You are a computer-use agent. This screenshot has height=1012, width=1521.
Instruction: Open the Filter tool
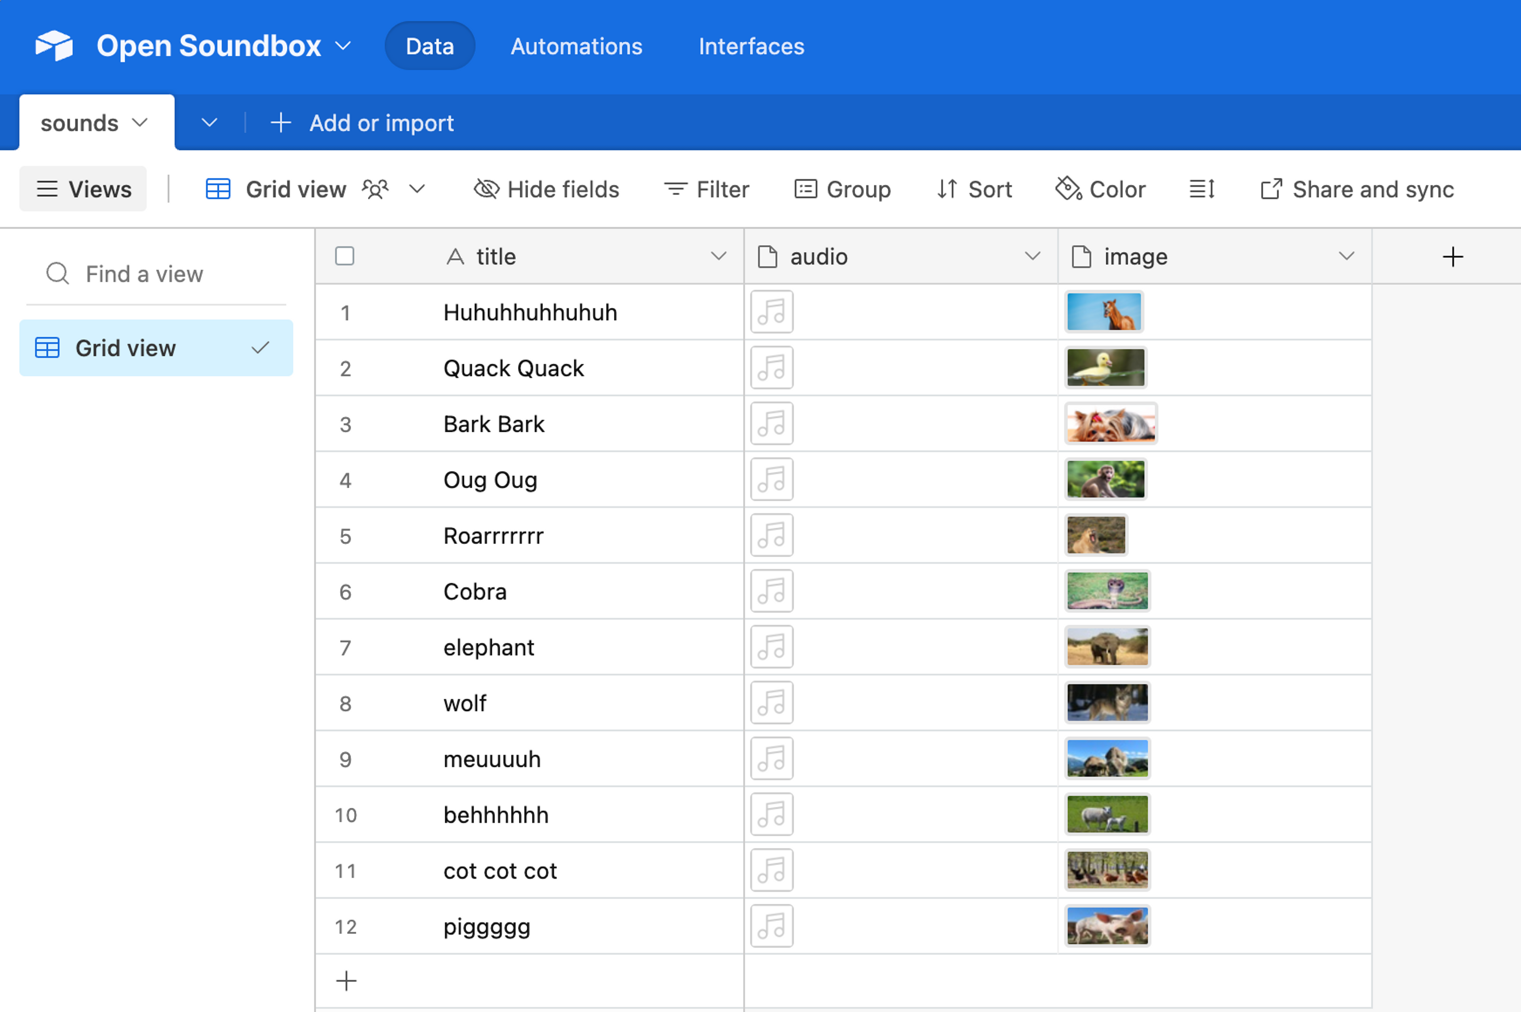706,189
